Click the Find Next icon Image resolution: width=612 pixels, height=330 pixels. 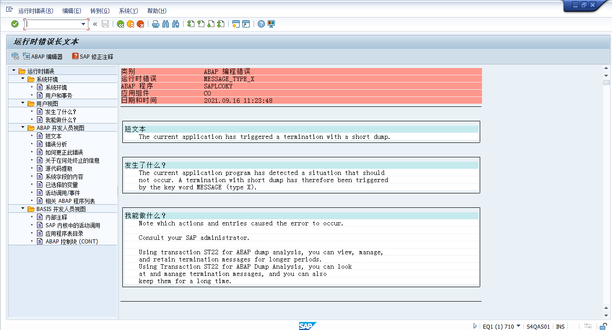(175, 23)
